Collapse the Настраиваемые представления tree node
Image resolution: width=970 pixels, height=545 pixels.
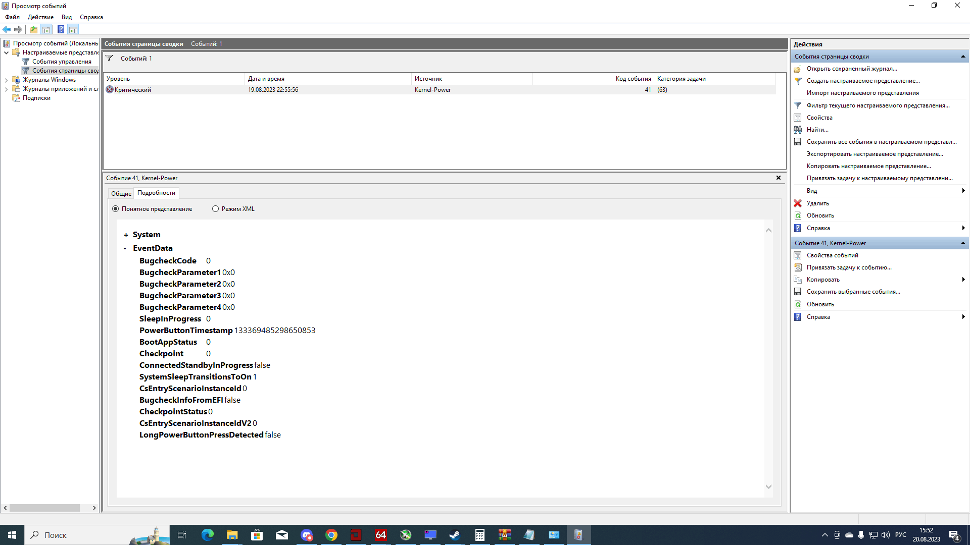6,52
